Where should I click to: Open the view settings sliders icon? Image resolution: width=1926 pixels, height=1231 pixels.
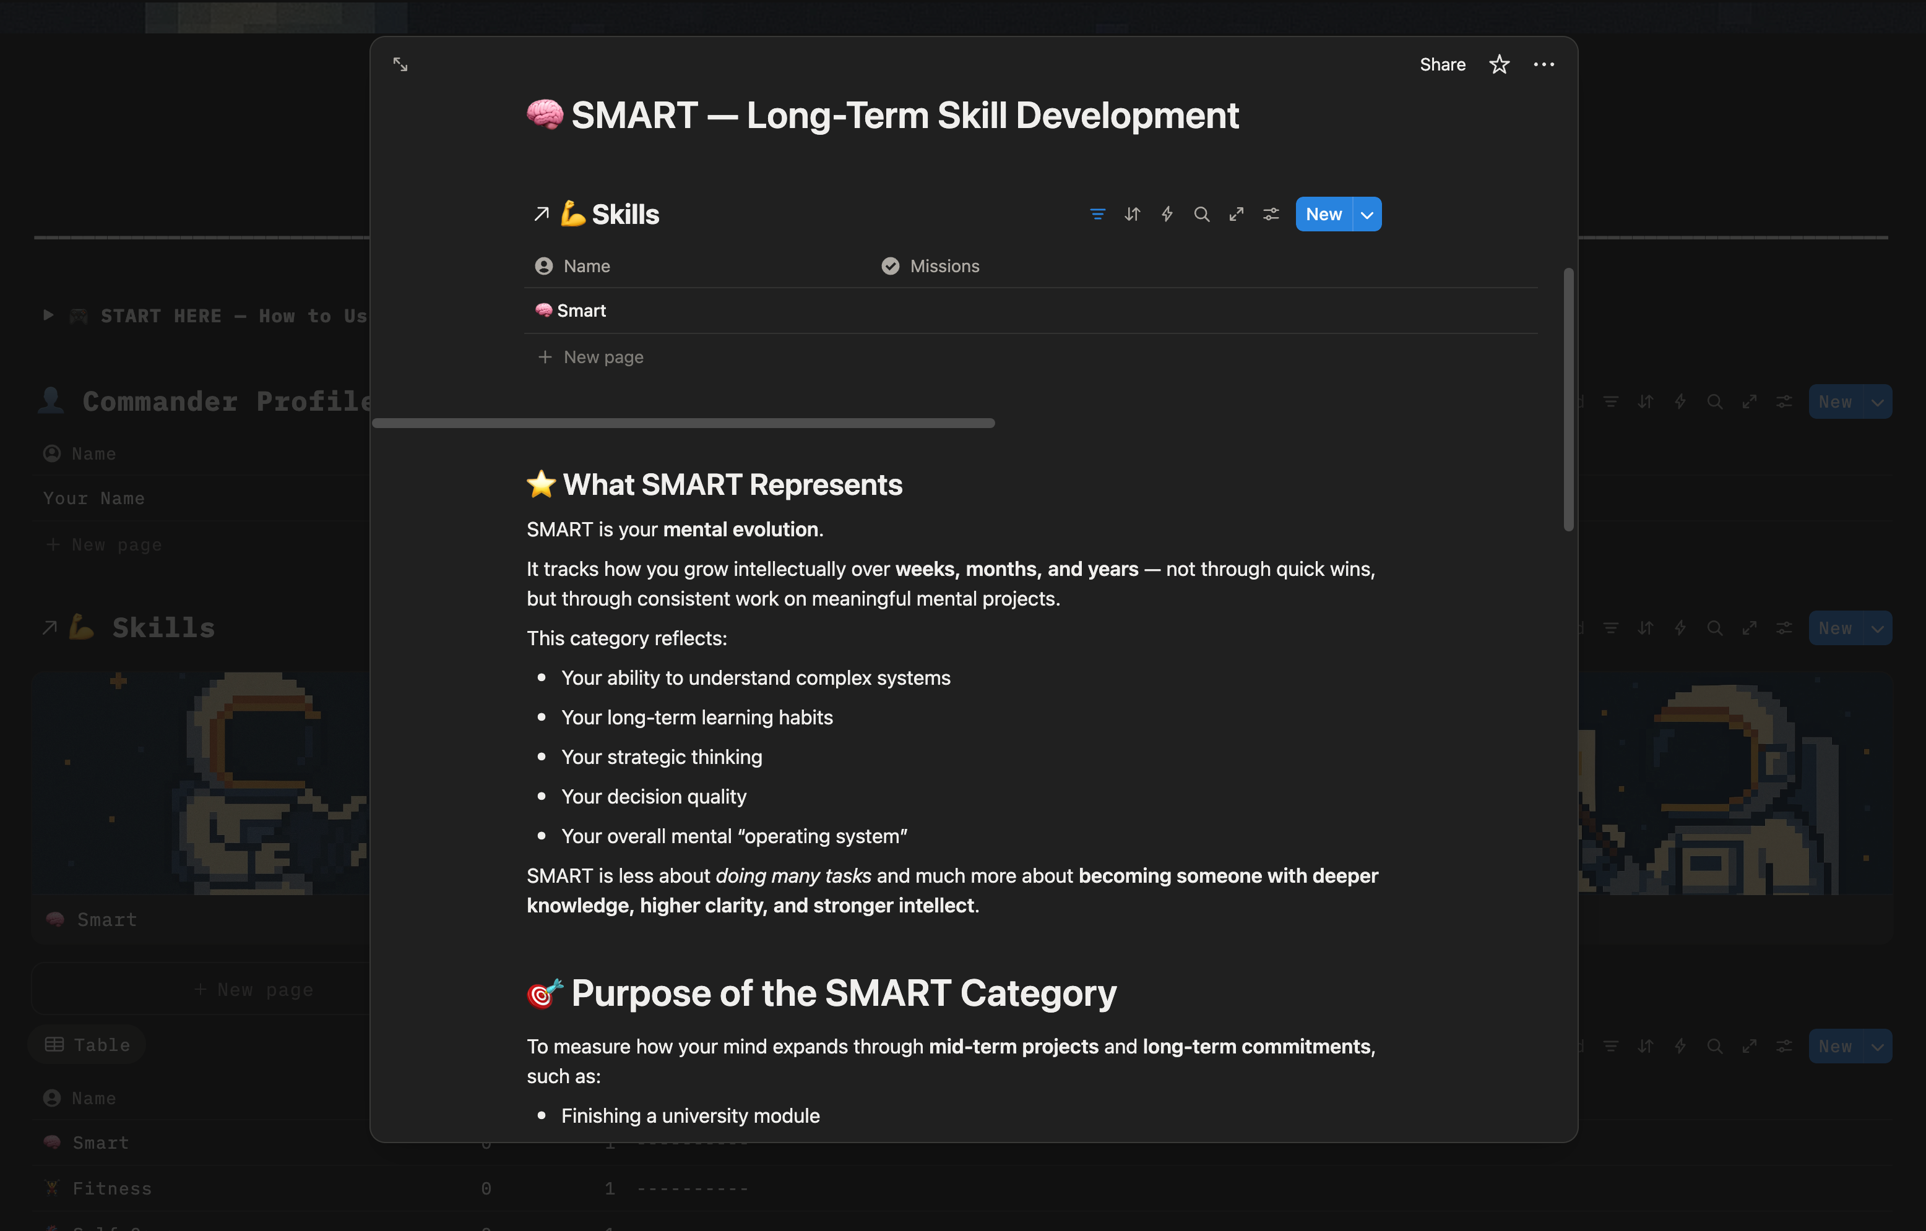1271,214
